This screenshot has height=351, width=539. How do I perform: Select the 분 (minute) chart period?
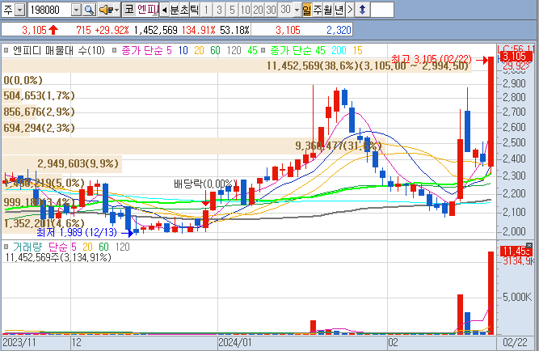(x=175, y=10)
